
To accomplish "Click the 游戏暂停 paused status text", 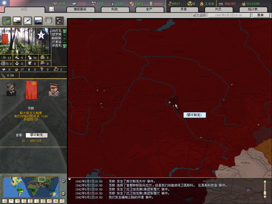I will (199, 15).
